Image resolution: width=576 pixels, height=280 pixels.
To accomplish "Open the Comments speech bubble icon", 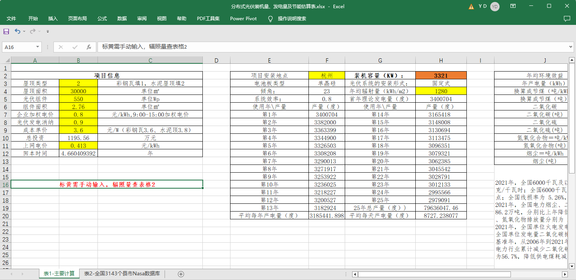I will click(567, 19).
